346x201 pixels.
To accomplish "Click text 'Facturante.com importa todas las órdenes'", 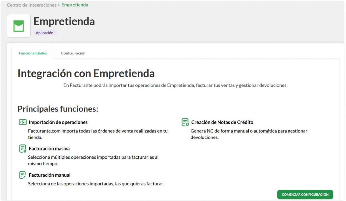I will click(x=98, y=134).
